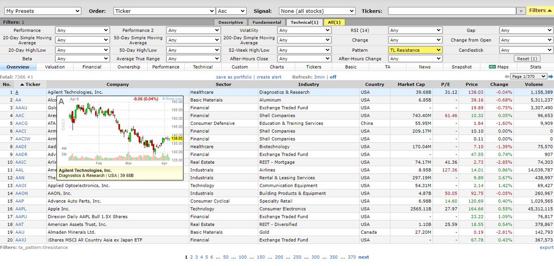The height and width of the screenshot is (266, 554).
Task: Sort by the Volume column header
Action: 534,84
